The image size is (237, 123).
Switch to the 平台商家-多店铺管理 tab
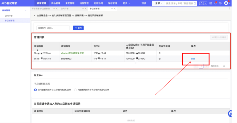click(41, 9)
